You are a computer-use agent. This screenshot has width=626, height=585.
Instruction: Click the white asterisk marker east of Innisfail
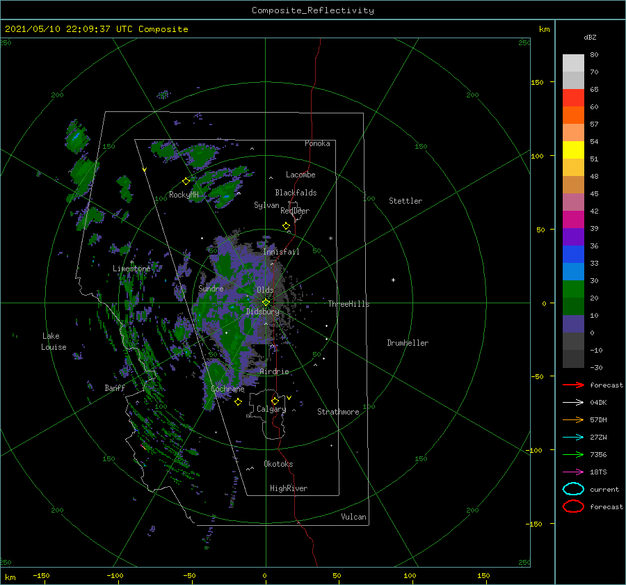click(x=330, y=239)
